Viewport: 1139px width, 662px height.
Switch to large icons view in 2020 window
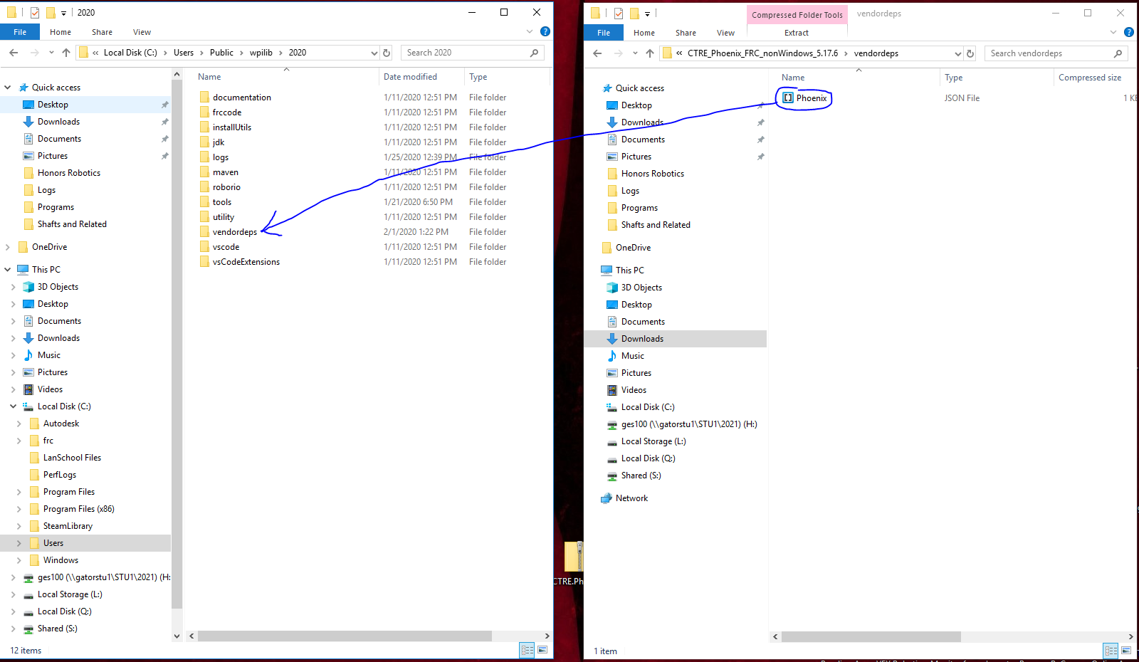pos(542,650)
